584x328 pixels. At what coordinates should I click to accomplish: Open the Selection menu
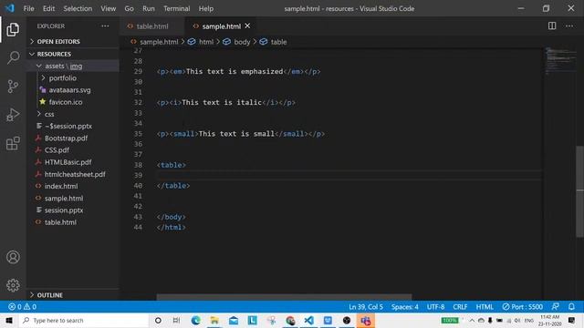[78, 8]
